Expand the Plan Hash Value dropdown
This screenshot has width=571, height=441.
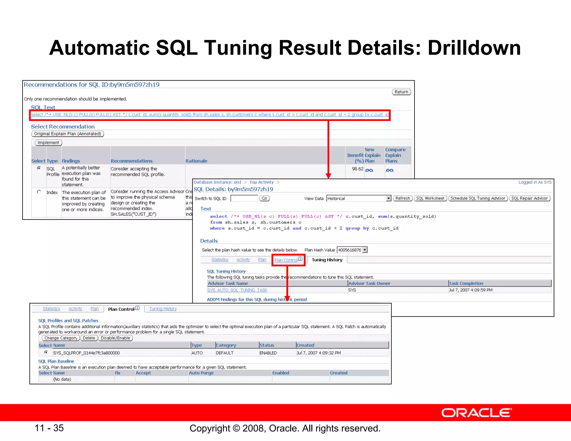(352, 250)
